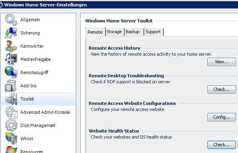Click the Toolkit toolbox icon
The height and width of the screenshot is (153, 238).
(x=11, y=99)
